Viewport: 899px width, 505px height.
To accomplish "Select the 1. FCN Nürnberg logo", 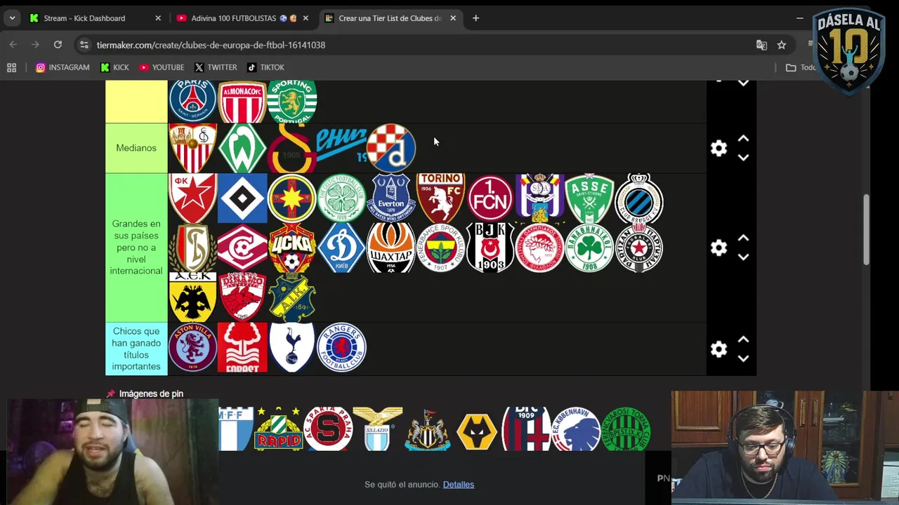I will click(490, 198).
